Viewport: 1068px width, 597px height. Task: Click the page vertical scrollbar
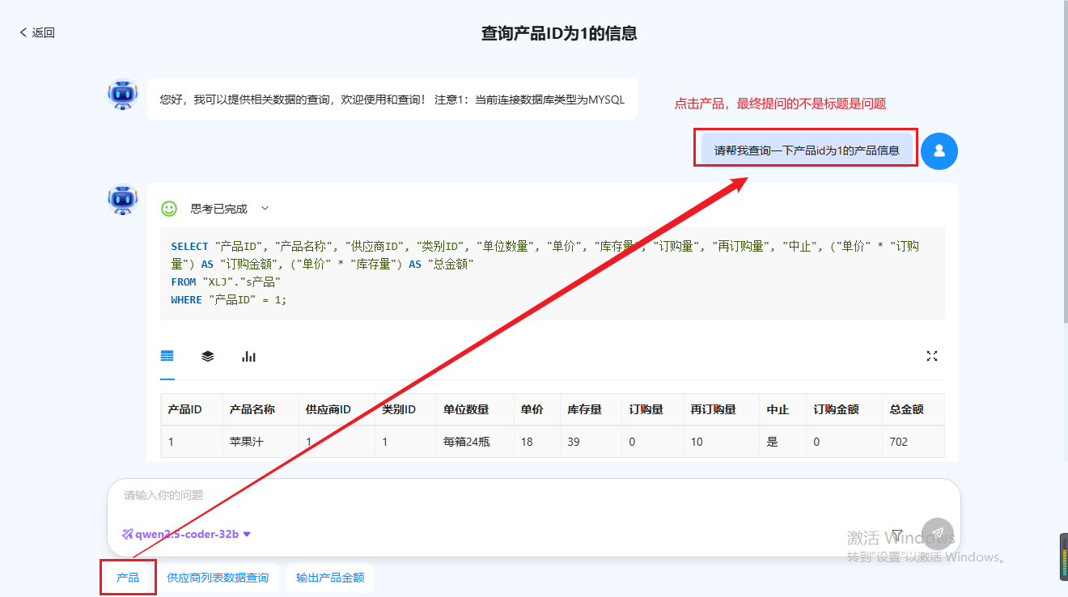(1062, 162)
